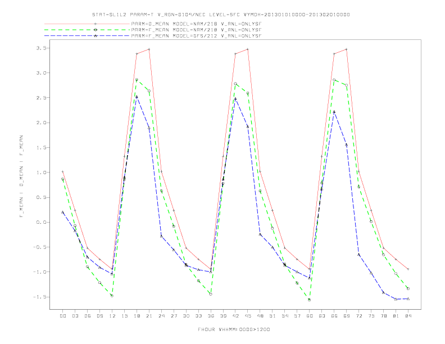The width and height of the screenshot is (445, 344).
Task: Click x-axis tick label 36
Action: [x=211, y=316]
